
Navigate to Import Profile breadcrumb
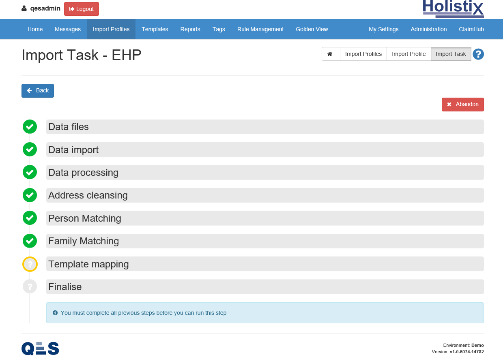(408, 54)
